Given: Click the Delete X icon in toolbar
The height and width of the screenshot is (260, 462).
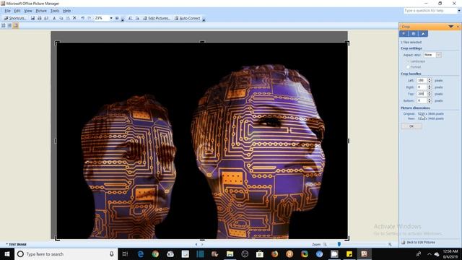Looking at the screenshot, I should pos(74,18).
